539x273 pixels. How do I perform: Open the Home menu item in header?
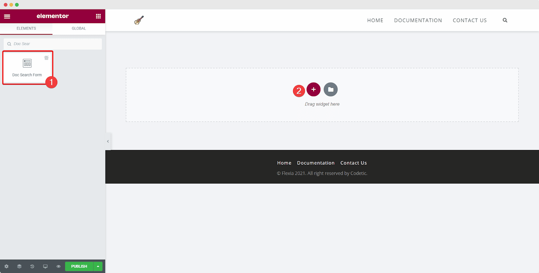(x=375, y=21)
